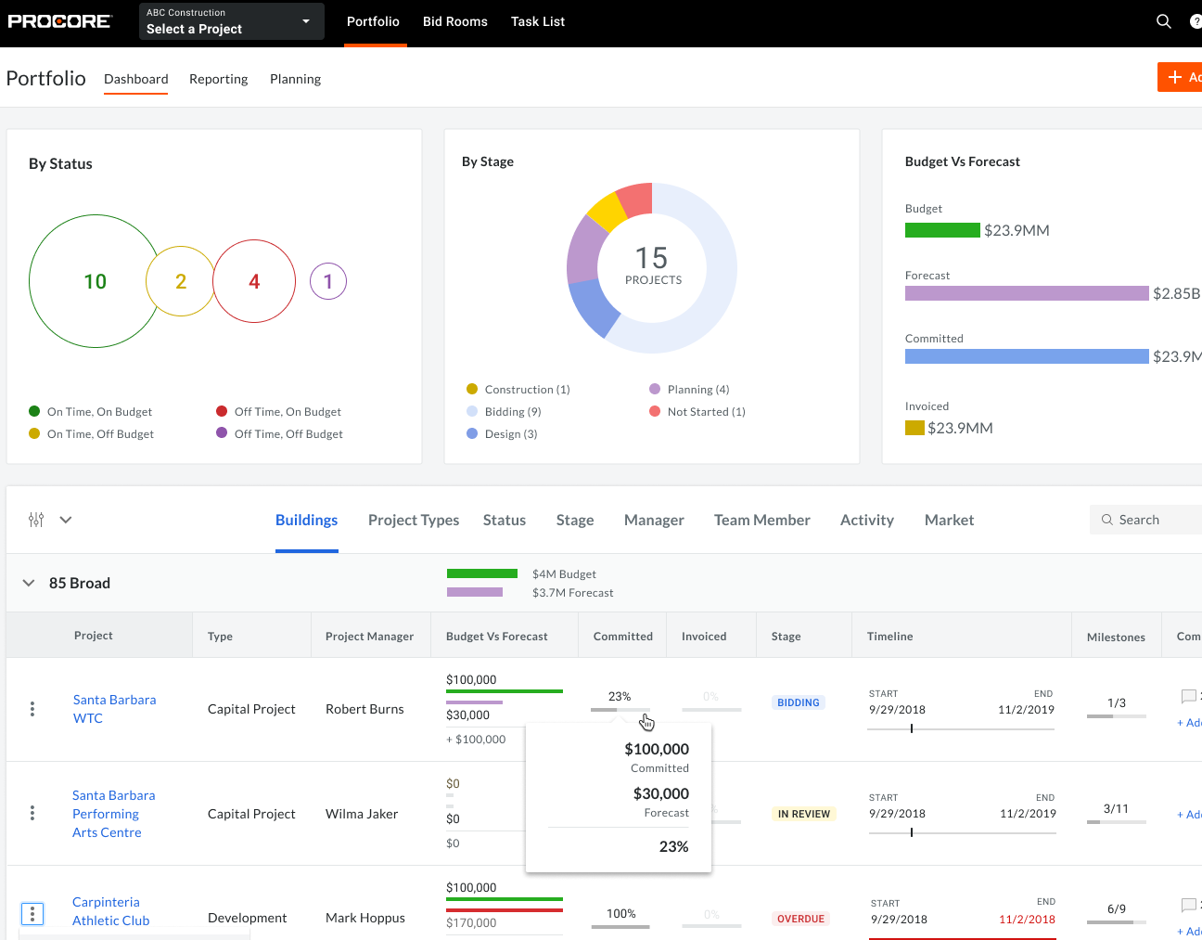Click the red circle showing 4

[254, 281]
